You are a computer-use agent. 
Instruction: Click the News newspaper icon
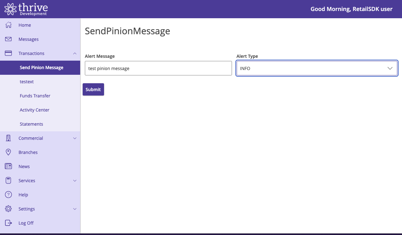coord(8,167)
